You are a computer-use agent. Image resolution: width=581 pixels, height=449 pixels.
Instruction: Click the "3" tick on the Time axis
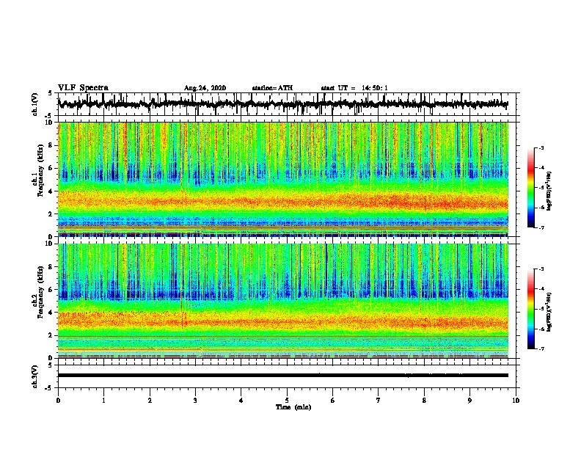[x=195, y=401]
